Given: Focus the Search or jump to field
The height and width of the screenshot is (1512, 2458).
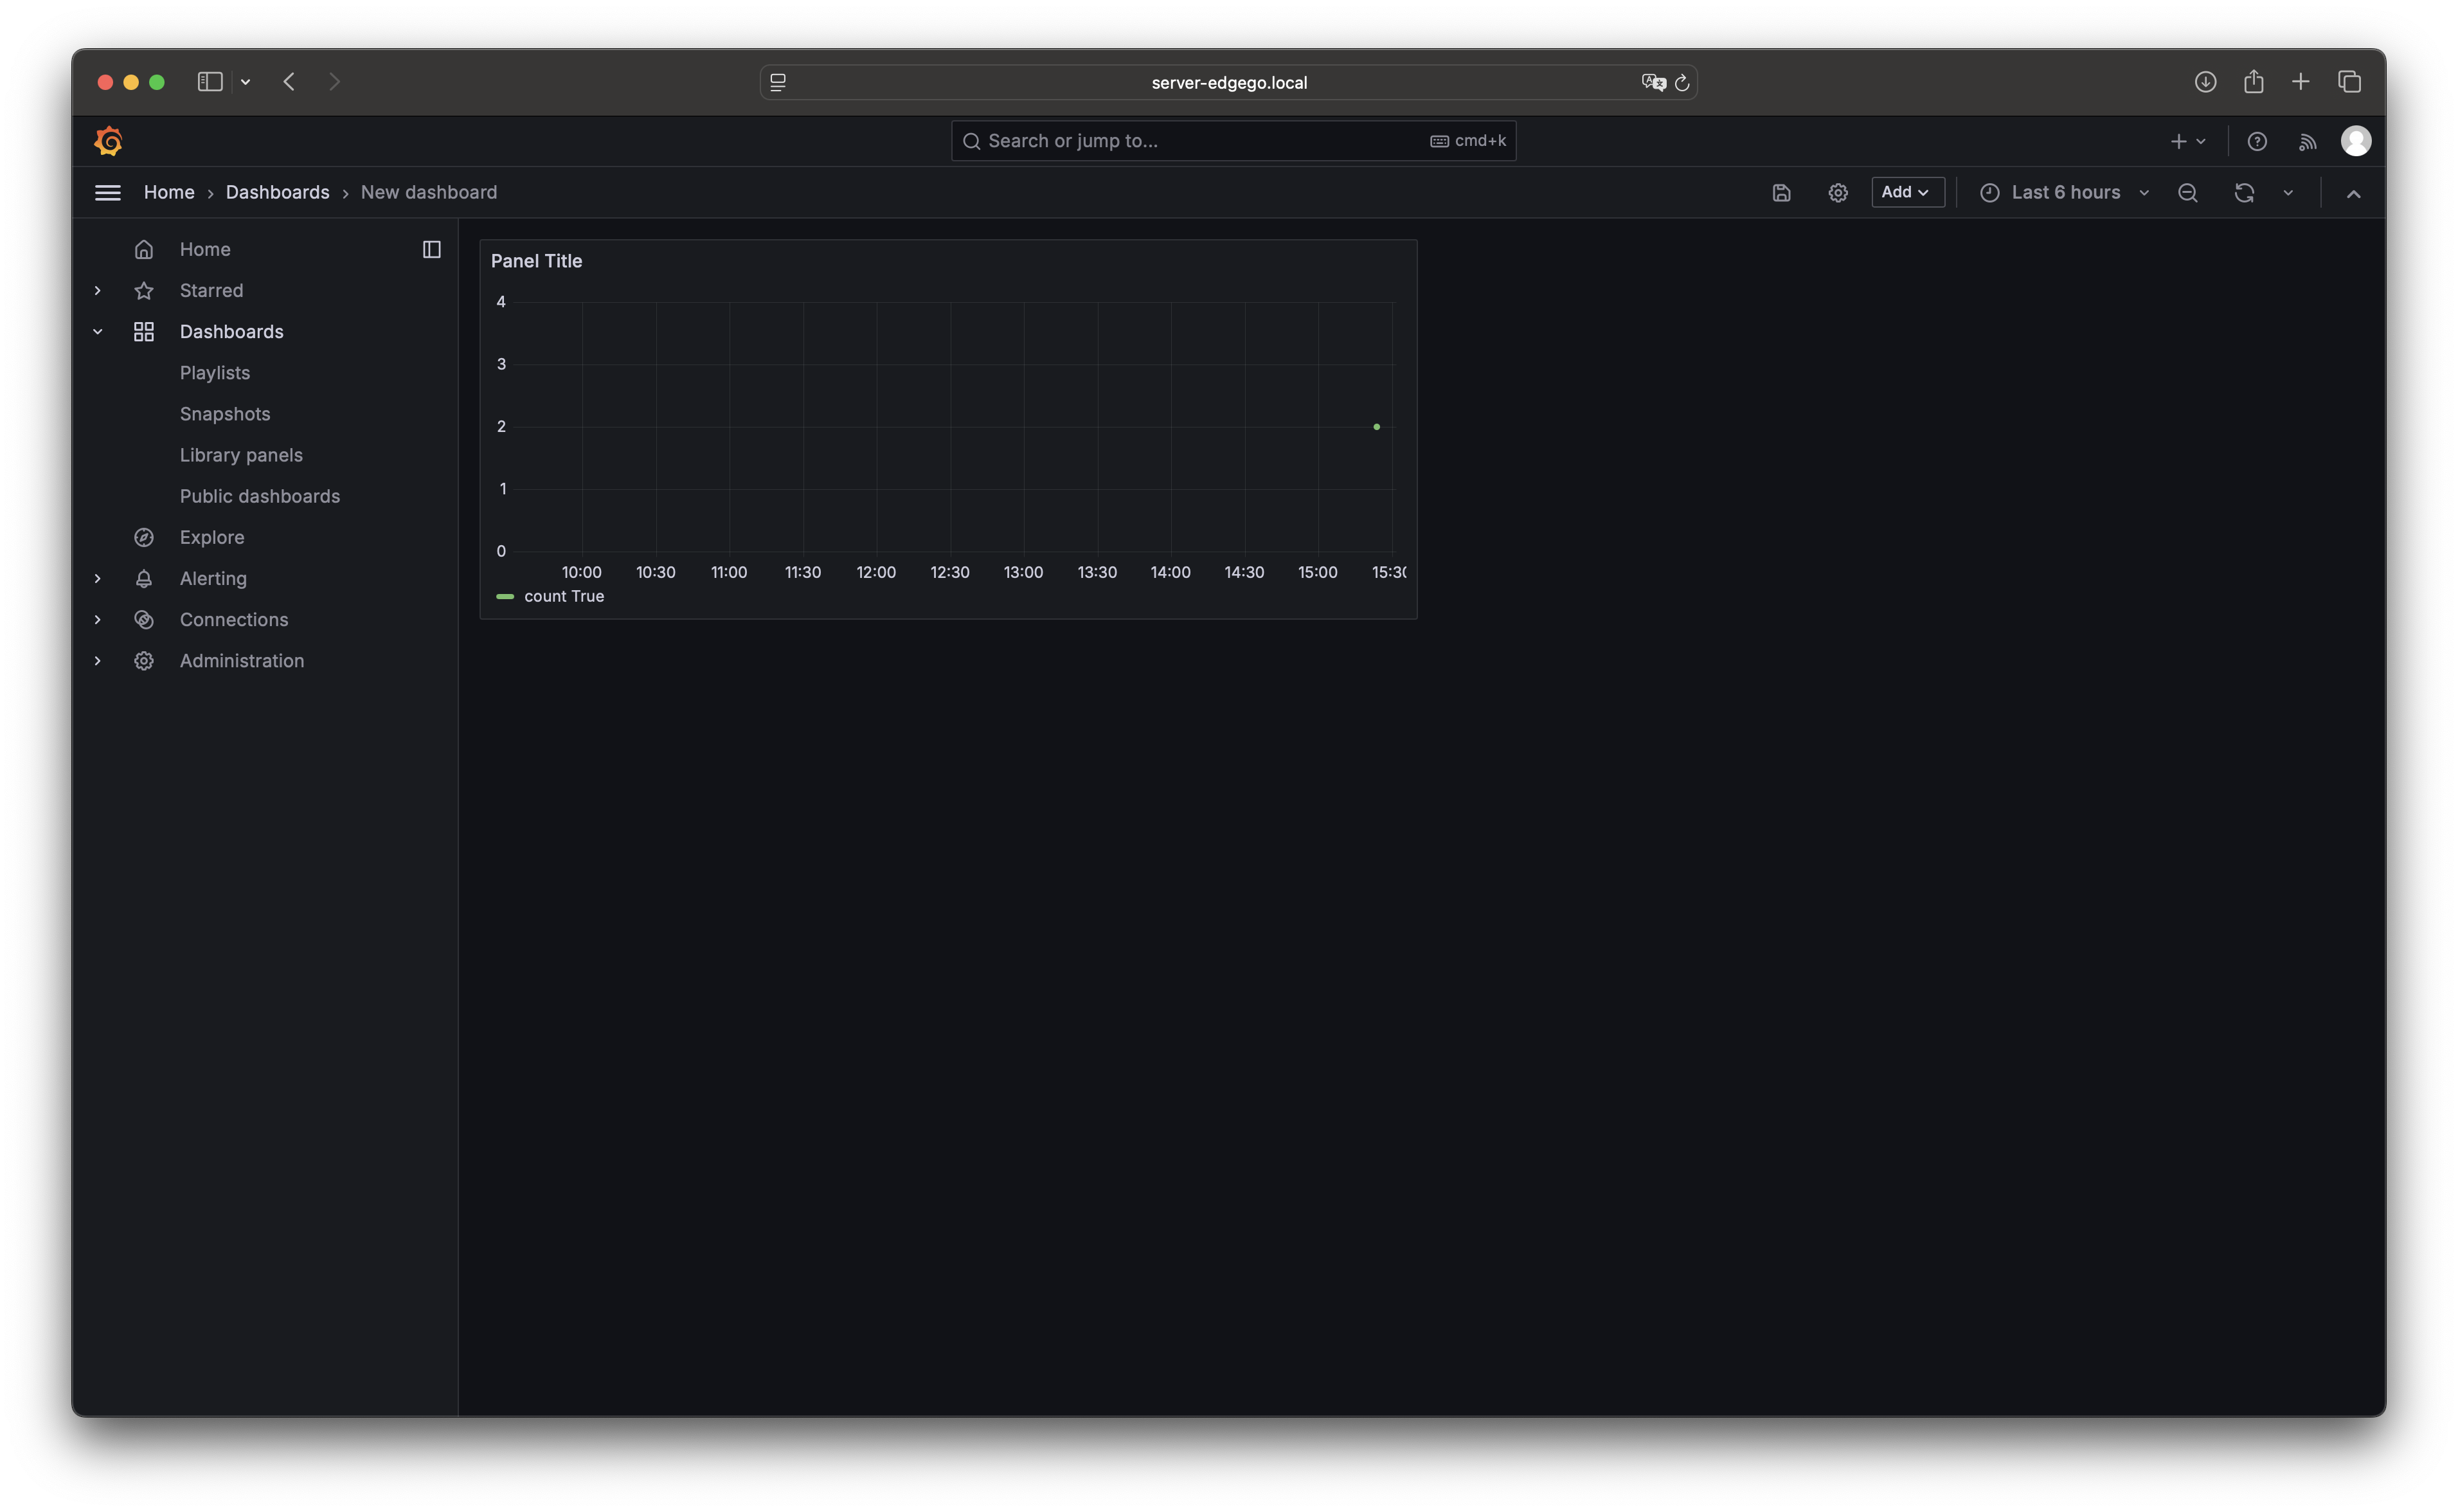Looking at the screenshot, I should tap(1199, 141).
